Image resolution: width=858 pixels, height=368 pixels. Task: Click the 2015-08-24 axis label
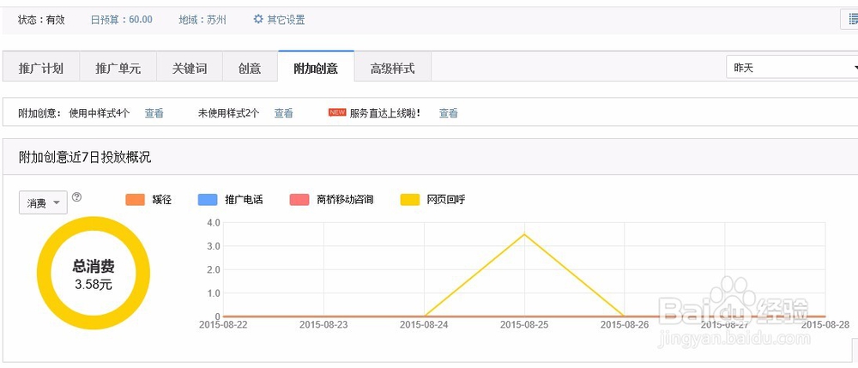click(424, 324)
